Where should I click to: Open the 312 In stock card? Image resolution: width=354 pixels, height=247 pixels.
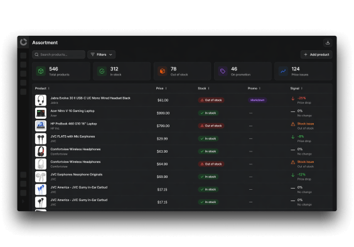[x=122, y=71]
